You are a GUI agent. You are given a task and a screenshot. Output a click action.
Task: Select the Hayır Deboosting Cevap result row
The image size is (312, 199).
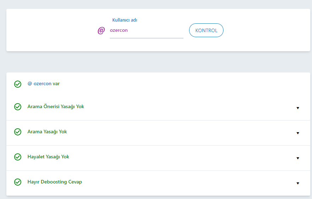pos(158,183)
